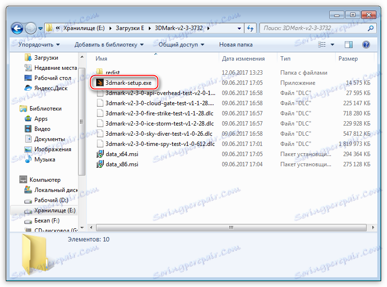Open the address bar previous locations dropdown
The image size is (387, 287).
(239, 29)
